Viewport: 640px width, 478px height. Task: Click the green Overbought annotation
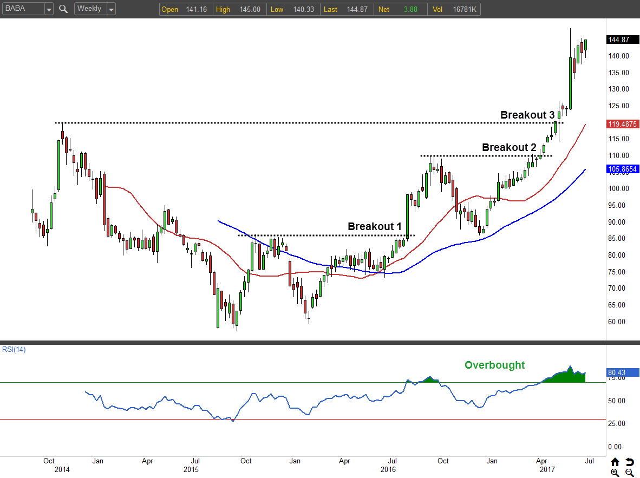point(494,365)
